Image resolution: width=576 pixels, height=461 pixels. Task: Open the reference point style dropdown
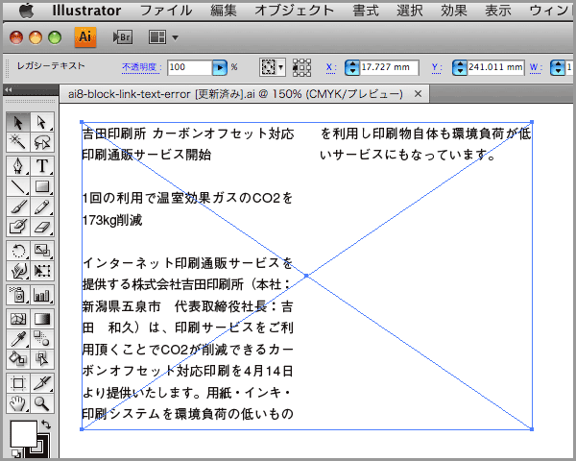coord(281,68)
